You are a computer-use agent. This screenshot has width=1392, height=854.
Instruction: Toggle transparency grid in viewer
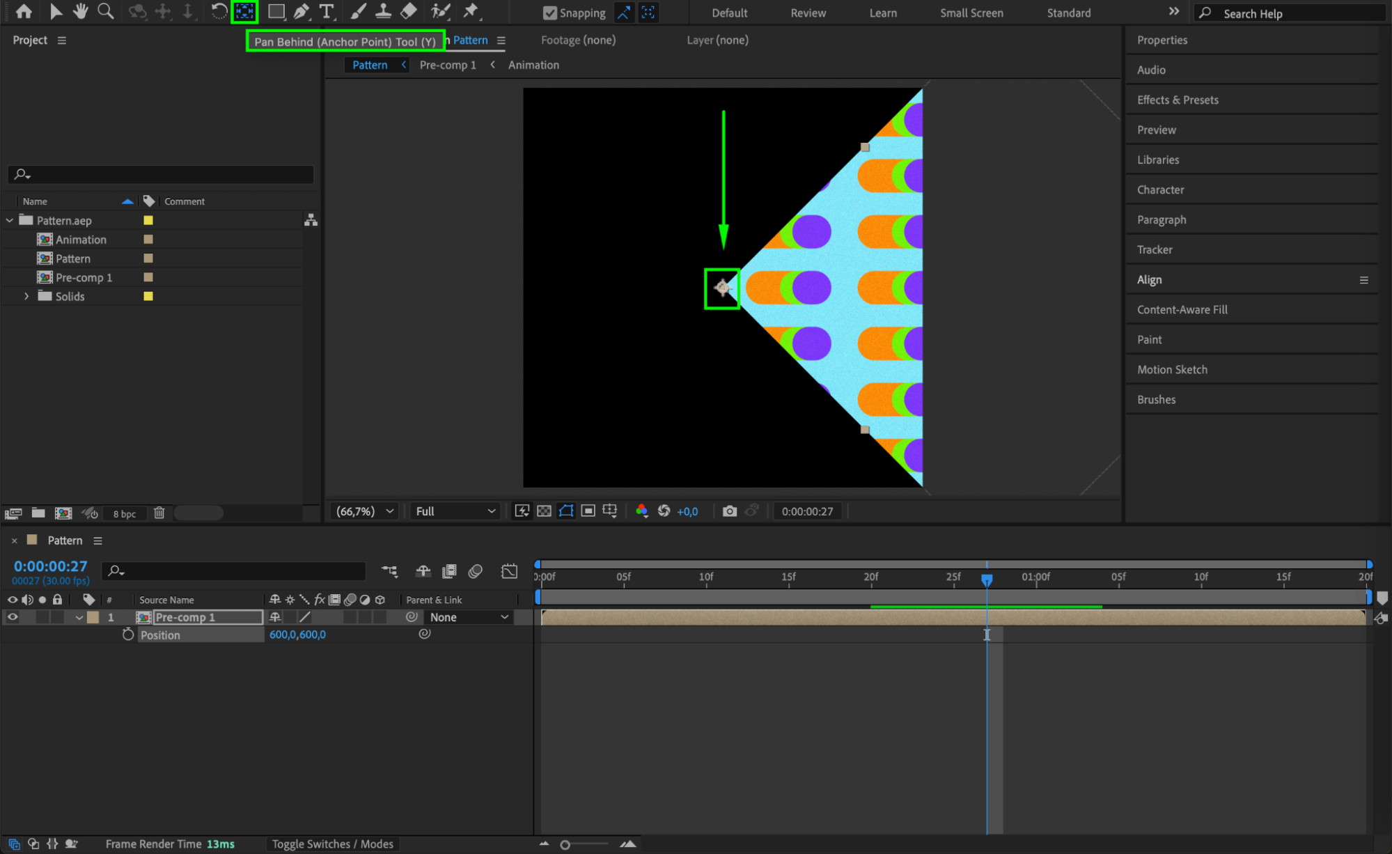pyautogui.click(x=544, y=511)
